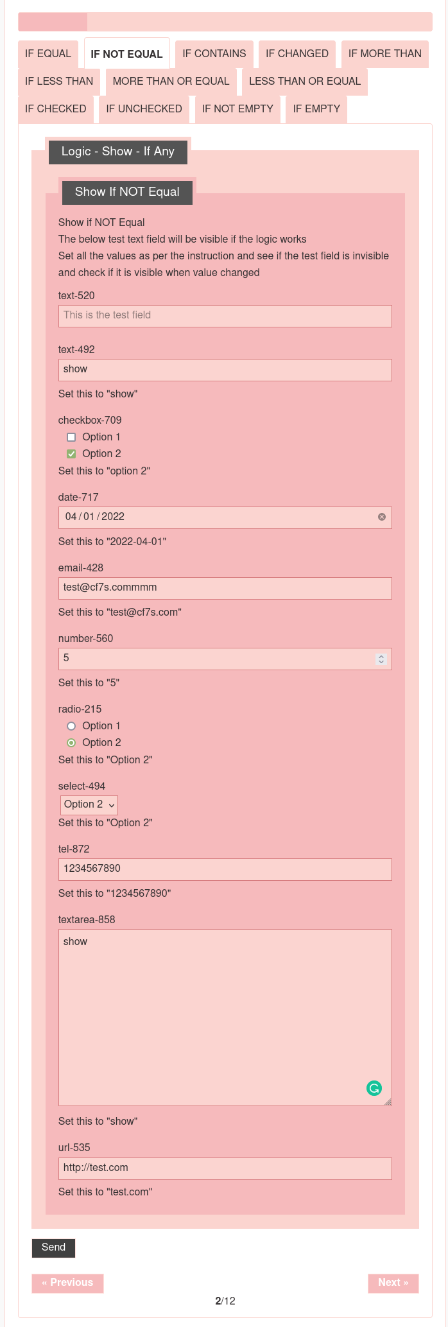Click the url-535 input field
This screenshot has height=1327, width=448.
coord(225,1168)
